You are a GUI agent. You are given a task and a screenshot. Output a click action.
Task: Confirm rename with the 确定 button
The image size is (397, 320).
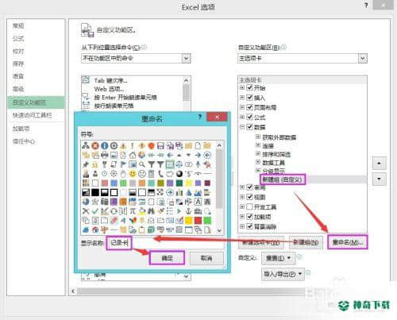[167, 258]
